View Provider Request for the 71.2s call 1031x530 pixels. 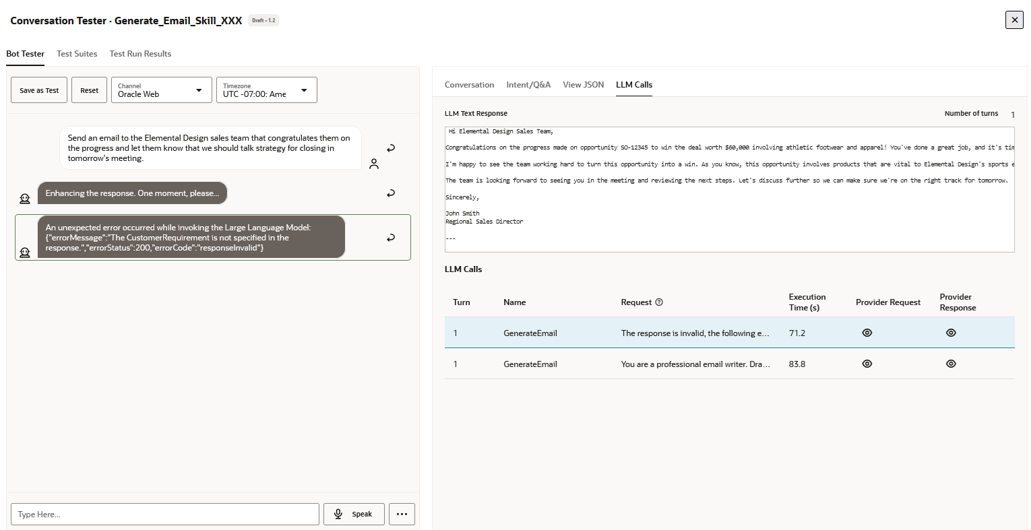[867, 333]
